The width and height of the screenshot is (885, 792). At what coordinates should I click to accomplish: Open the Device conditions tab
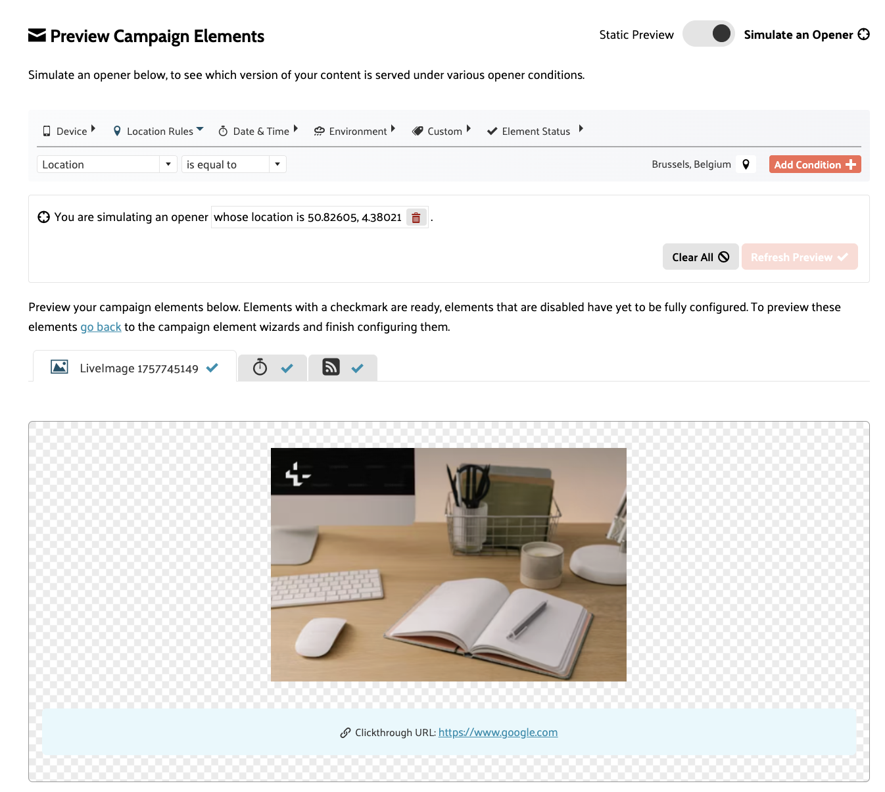[x=69, y=131]
